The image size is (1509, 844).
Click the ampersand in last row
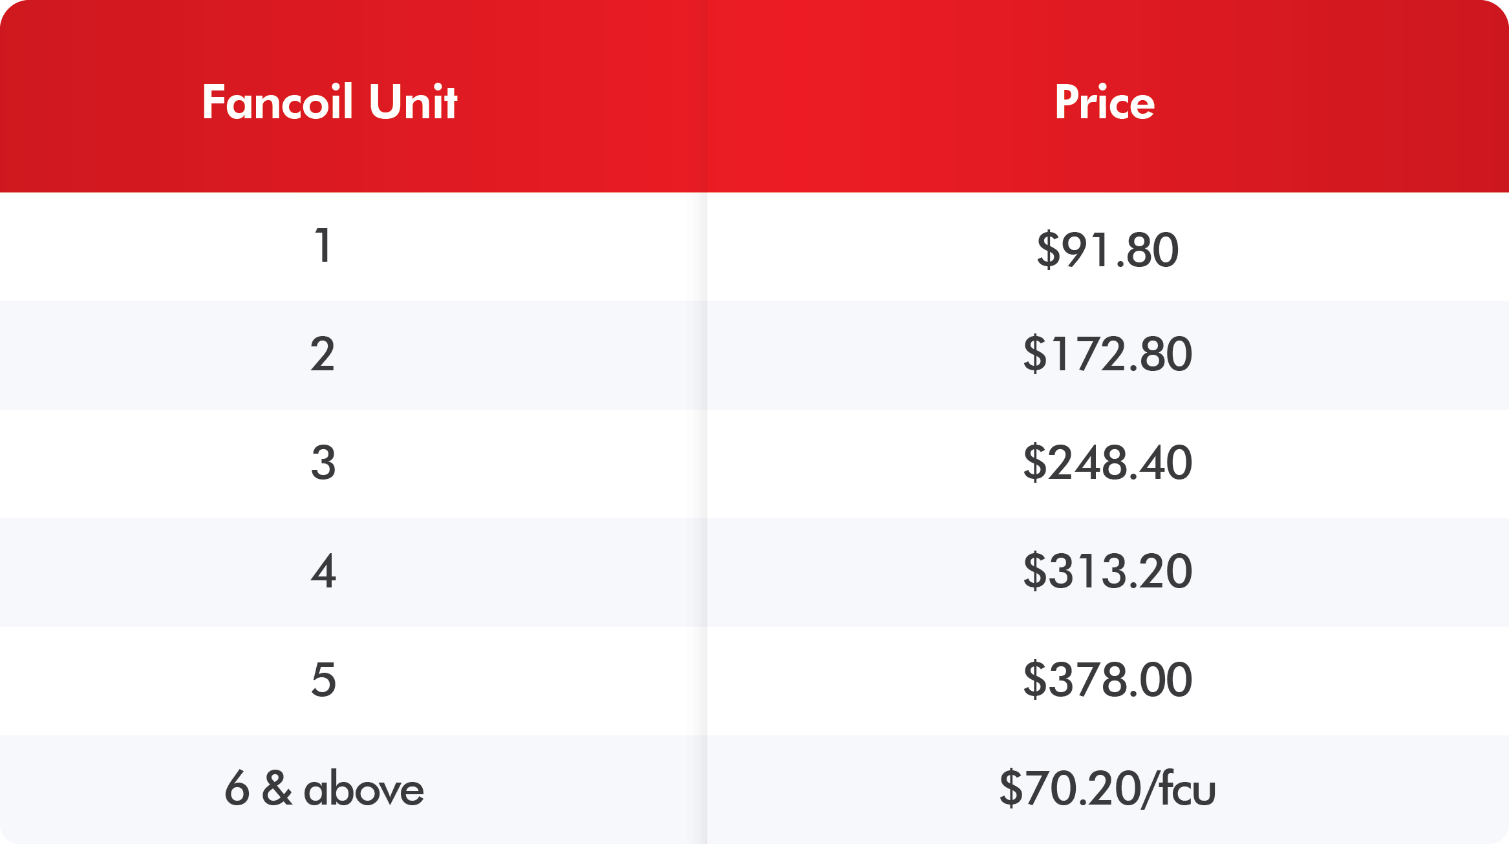point(277,788)
